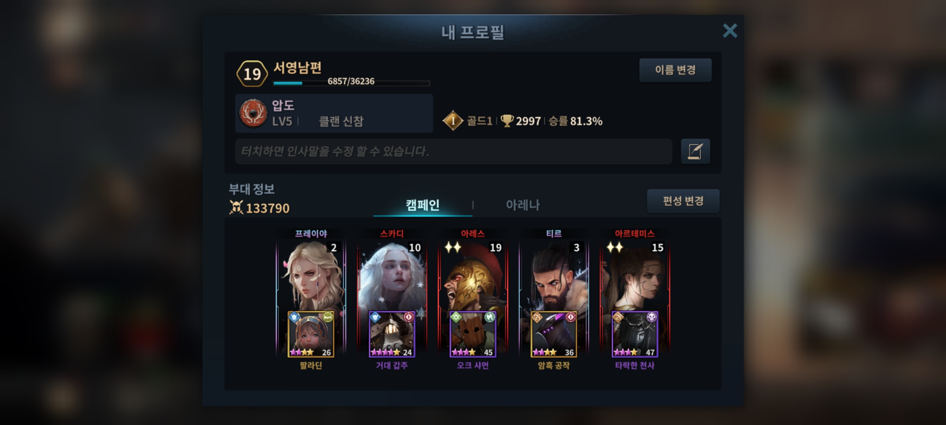The height and width of the screenshot is (425, 946).
Task: Click the 오크 샤먼 unit icon
Action: (473, 334)
